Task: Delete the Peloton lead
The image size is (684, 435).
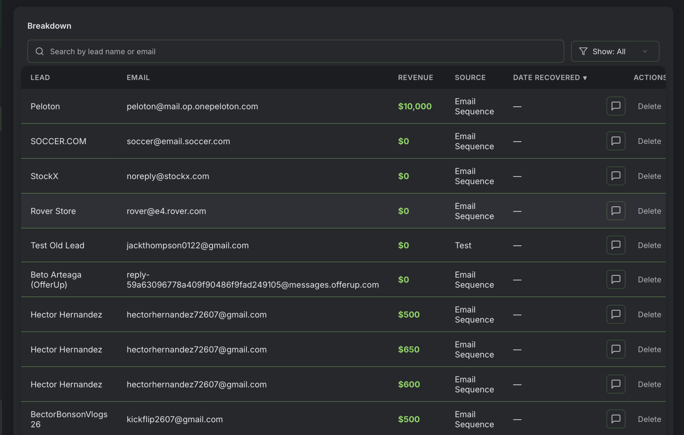Action: (x=649, y=106)
